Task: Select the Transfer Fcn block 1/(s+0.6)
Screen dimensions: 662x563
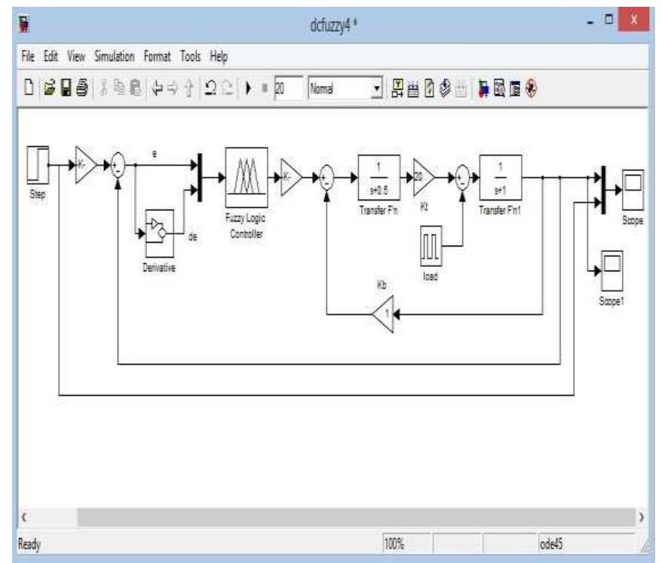Action: click(379, 177)
